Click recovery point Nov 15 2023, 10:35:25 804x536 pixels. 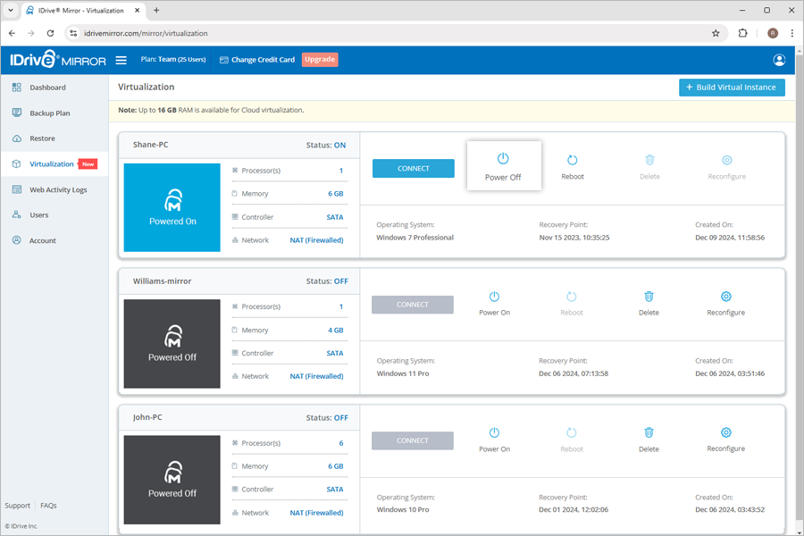point(574,238)
